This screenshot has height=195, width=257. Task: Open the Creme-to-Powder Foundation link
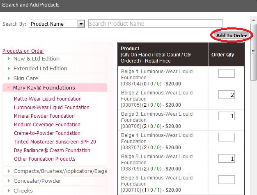tap(47, 133)
